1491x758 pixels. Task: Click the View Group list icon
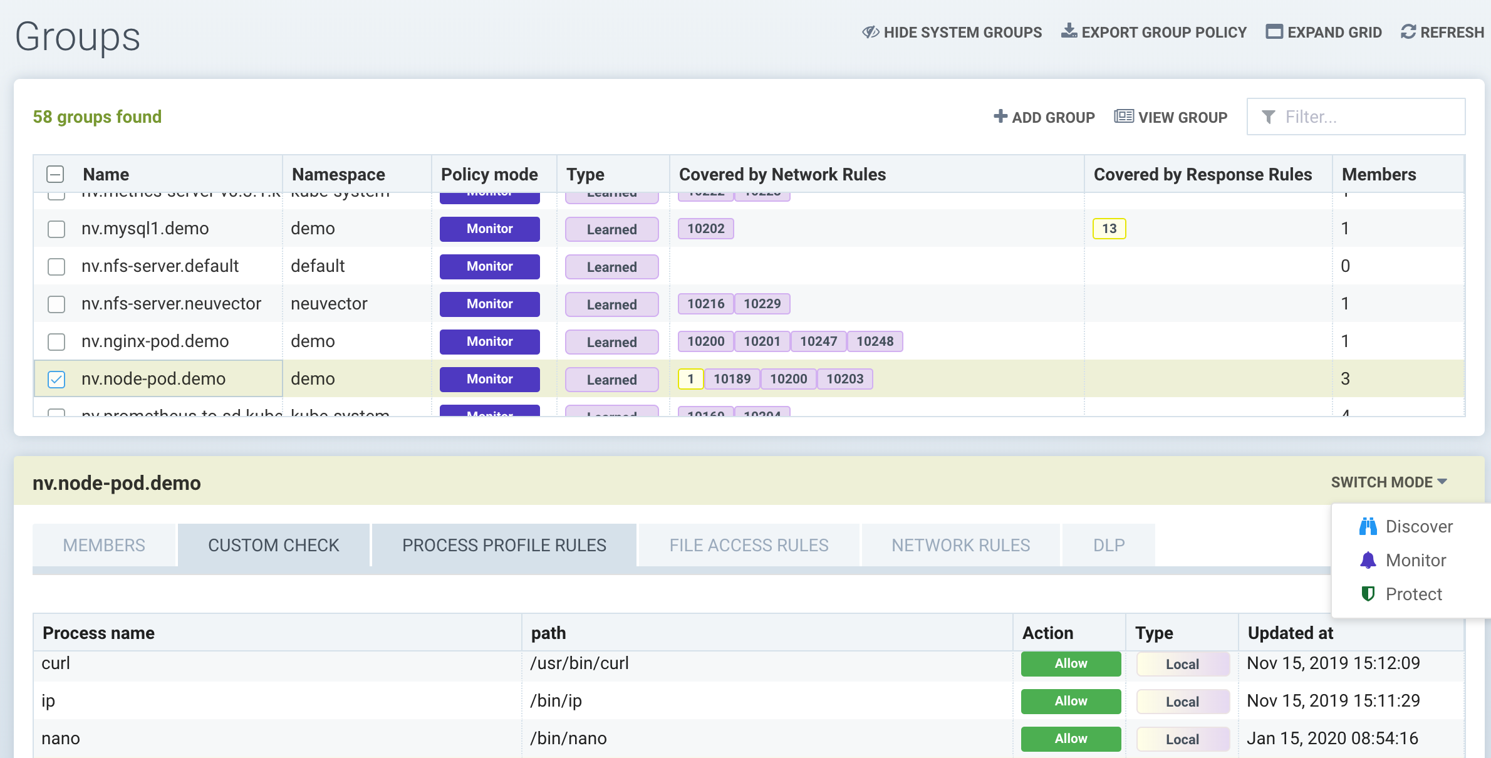1123,117
